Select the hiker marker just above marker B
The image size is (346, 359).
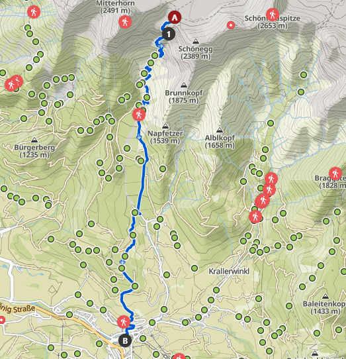point(124,322)
